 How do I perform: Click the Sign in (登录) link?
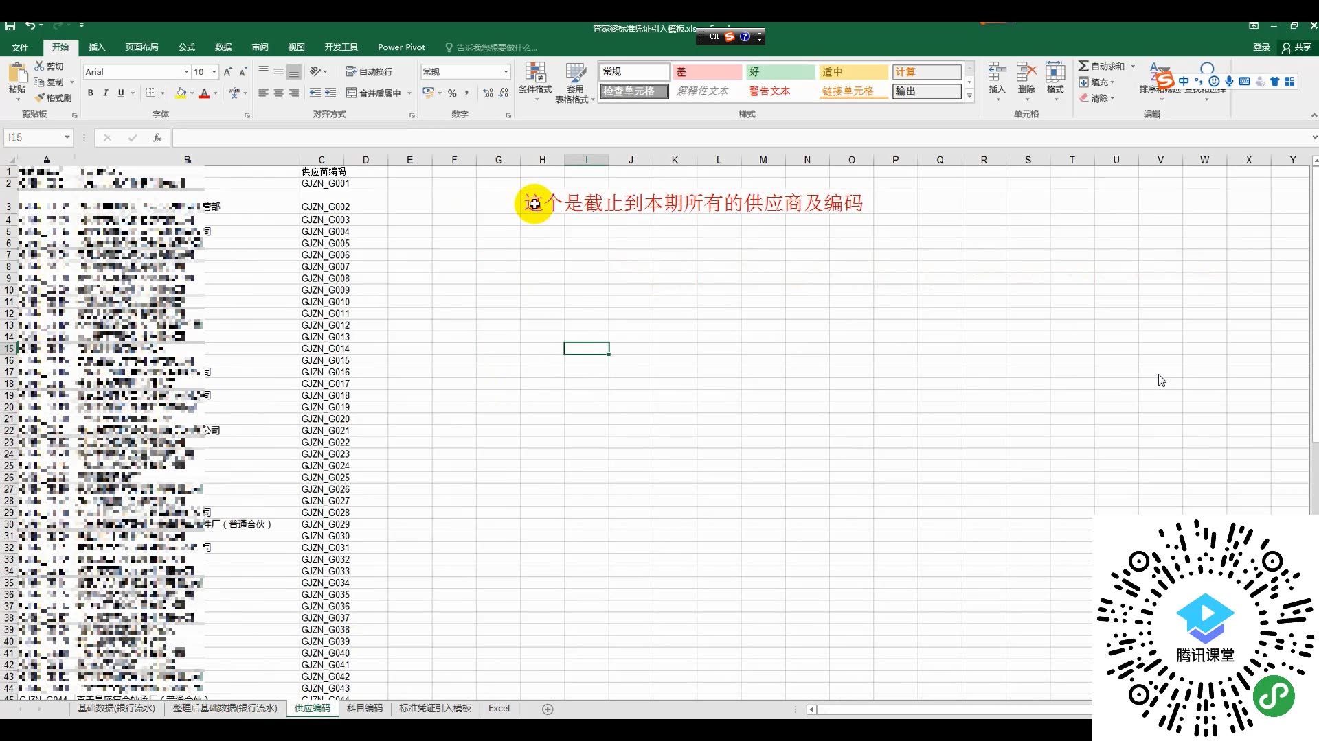1261,47
